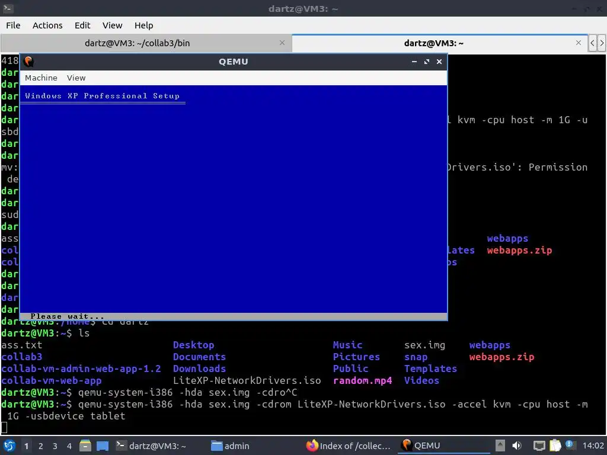Open the terminal's Edit menu
The width and height of the screenshot is (607, 455).
point(82,25)
